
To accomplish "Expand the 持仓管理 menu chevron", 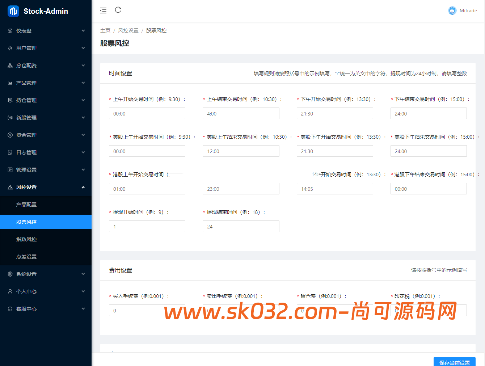I will coord(83,100).
